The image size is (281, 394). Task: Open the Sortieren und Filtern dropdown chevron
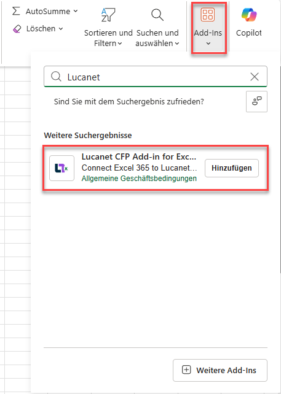[120, 44]
